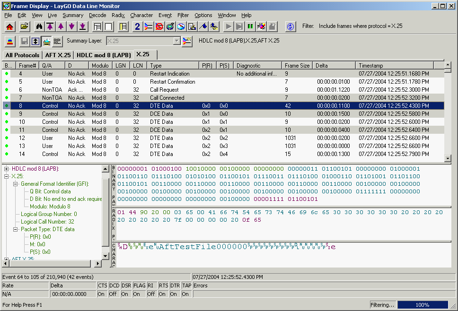The width and height of the screenshot is (458, 311).
Task: Click the blue circular refresh icon
Action: tap(291, 26)
